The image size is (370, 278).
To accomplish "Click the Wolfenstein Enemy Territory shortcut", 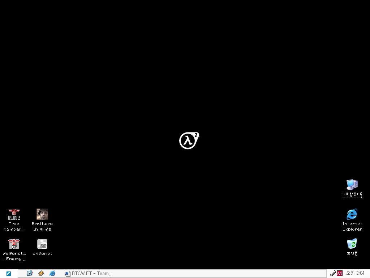I will pos(14,244).
